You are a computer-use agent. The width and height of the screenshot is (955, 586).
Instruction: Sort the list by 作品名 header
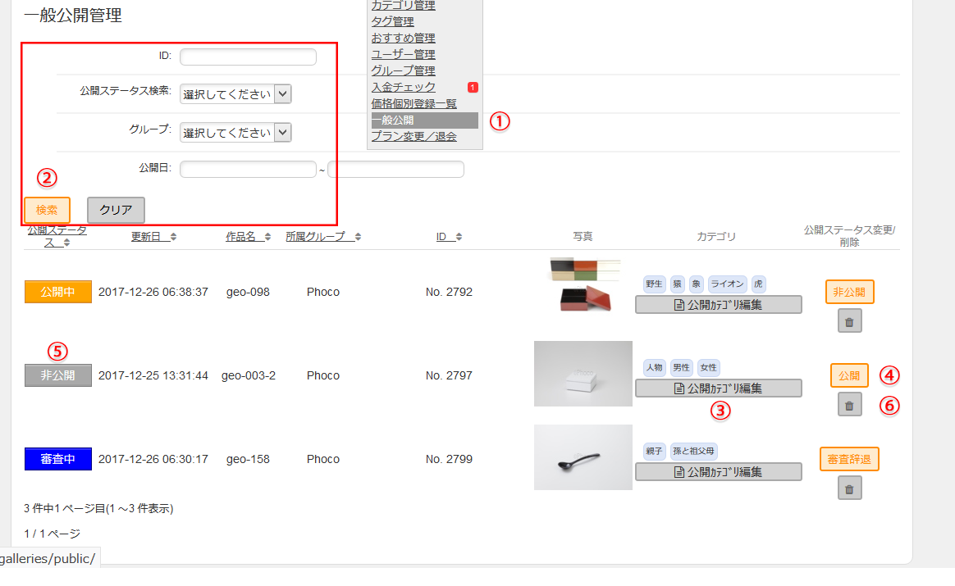click(247, 237)
